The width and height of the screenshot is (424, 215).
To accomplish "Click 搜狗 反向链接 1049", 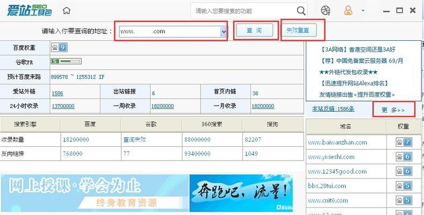I will (x=251, y=154).
